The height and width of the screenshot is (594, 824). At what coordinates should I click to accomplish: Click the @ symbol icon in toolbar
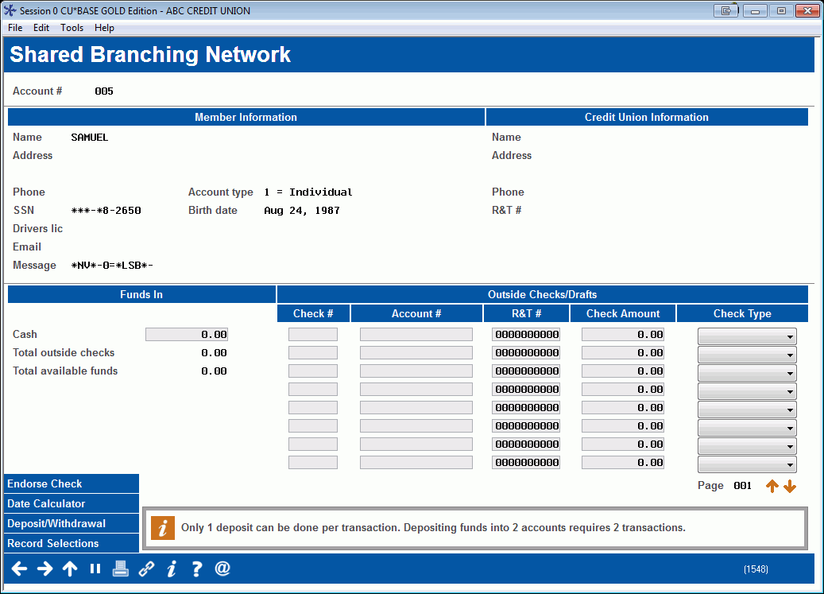pyautogui.click(x=222, y=569)
